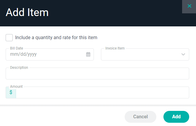Click the Description field label
Image resolution: width=196 pixels, height=126 pixels.
coord(19,68)
